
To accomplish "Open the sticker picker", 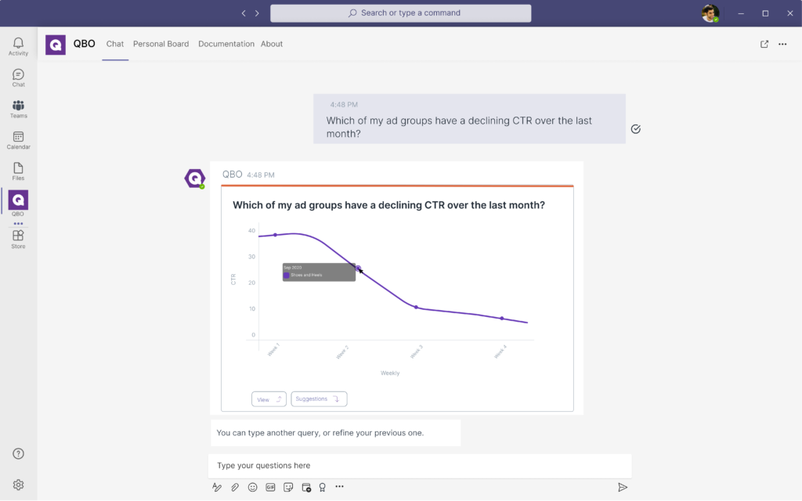I will pos(288,487).
